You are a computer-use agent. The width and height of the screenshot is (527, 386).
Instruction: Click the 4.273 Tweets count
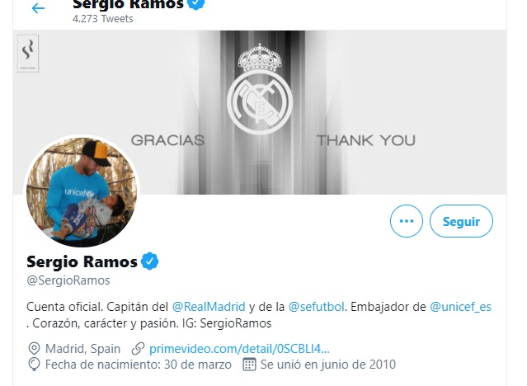pos(103,18)
